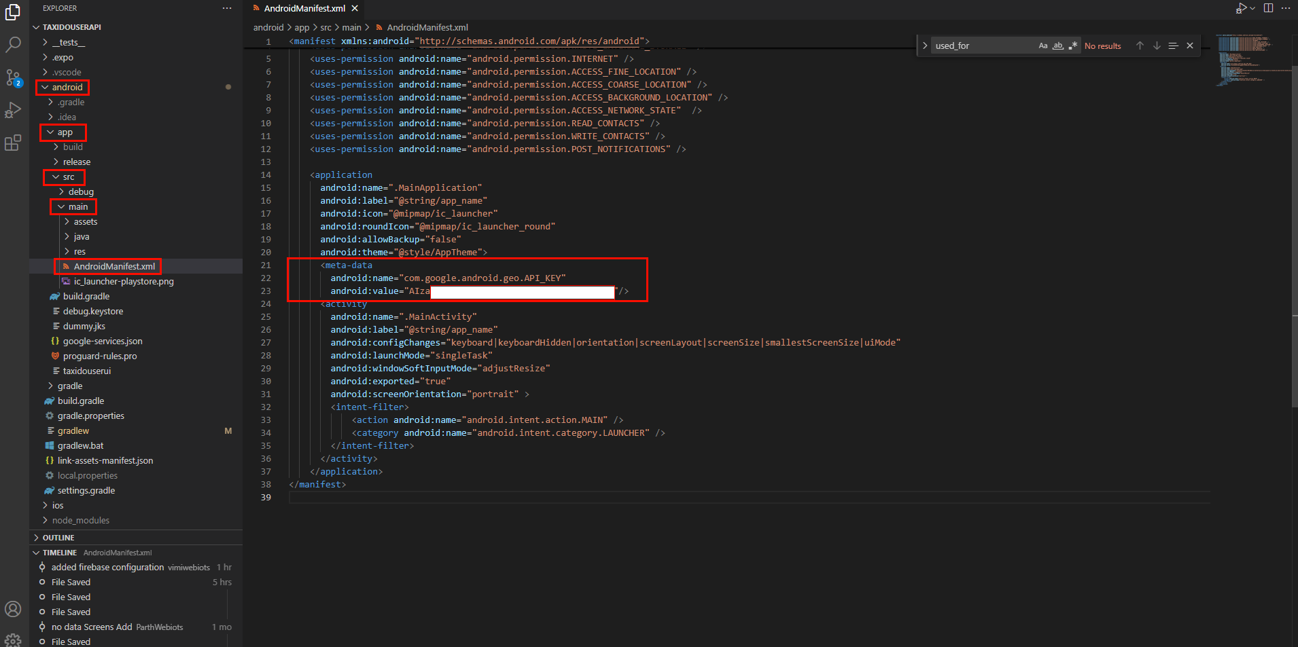
Task: Click the editor minimap preview
Action: point(1244,60)
